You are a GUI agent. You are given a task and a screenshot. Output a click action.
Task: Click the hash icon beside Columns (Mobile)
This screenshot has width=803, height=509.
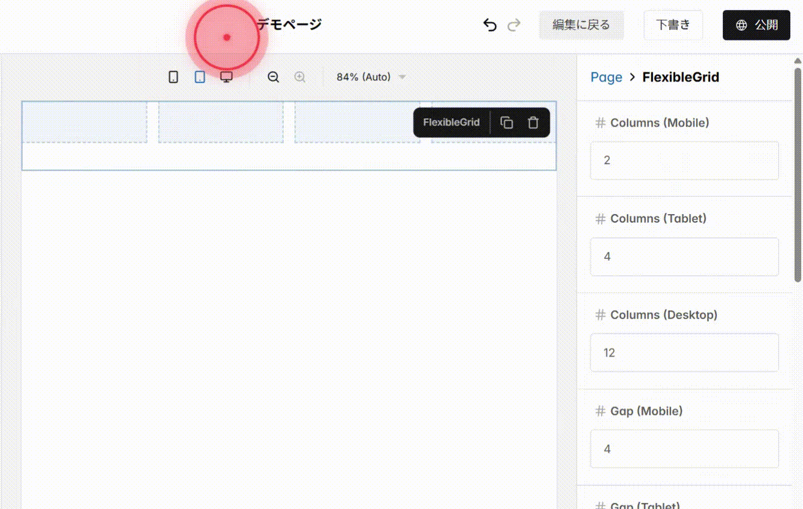coord(599,123)
